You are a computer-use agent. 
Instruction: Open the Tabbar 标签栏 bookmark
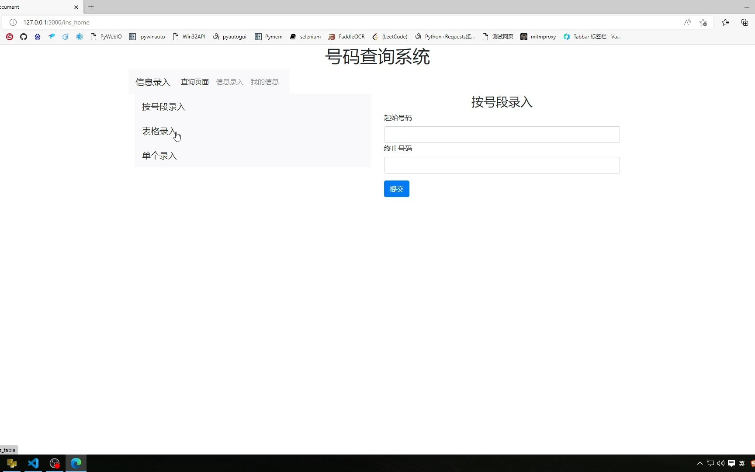592,37
